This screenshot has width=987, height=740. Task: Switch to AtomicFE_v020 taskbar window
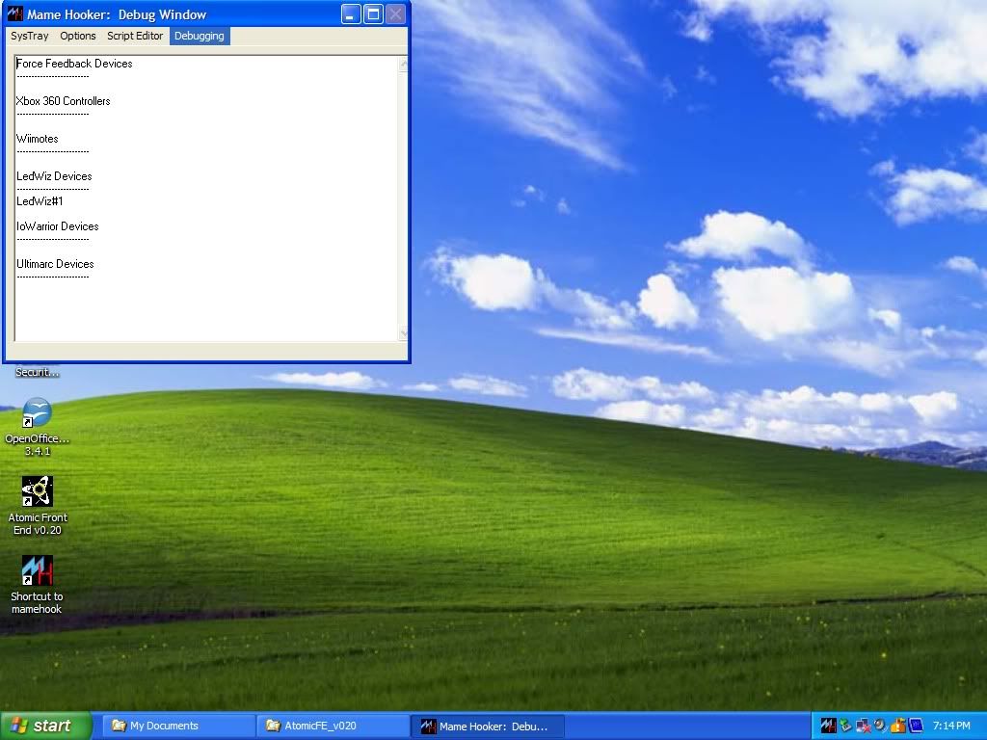(333, 727)
